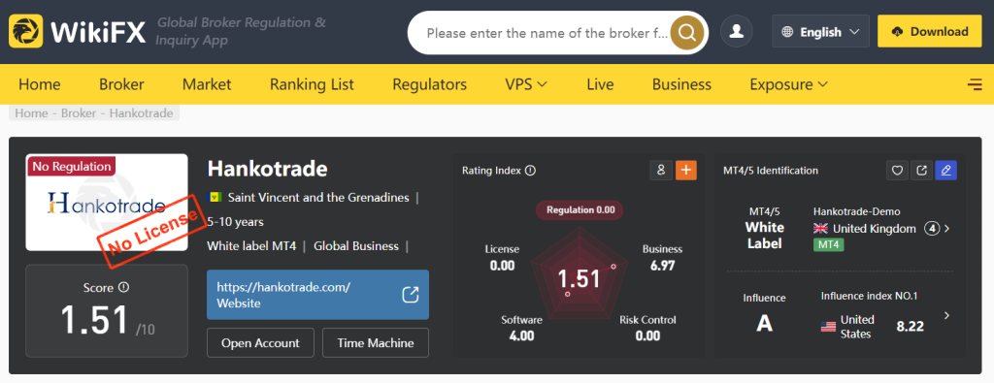
Task: Open the user account profile icon
Action: [737, 32]
